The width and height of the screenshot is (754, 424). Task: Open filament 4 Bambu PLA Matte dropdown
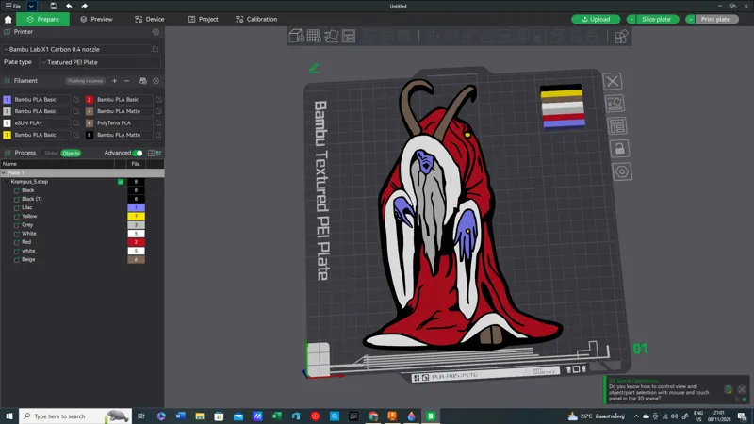(x=124, y=111)
